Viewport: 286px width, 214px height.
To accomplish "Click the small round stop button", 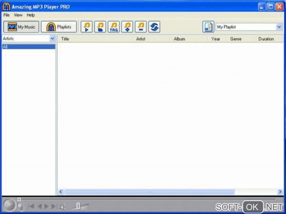I will point(20,207).
